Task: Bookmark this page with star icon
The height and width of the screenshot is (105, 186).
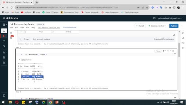Action: 147,8
